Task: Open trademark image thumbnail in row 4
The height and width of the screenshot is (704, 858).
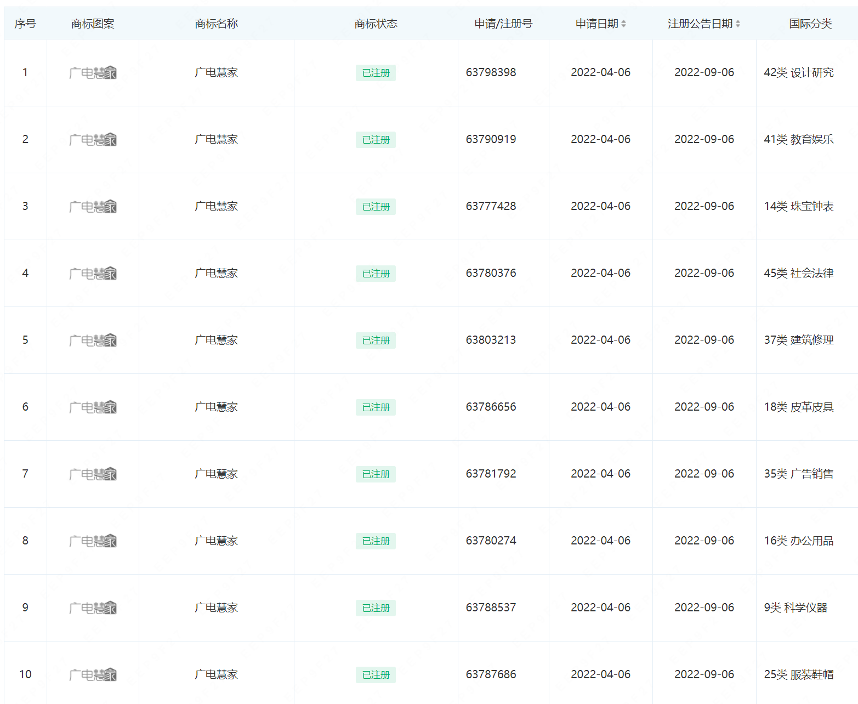Action: click(x=93, y=274)
